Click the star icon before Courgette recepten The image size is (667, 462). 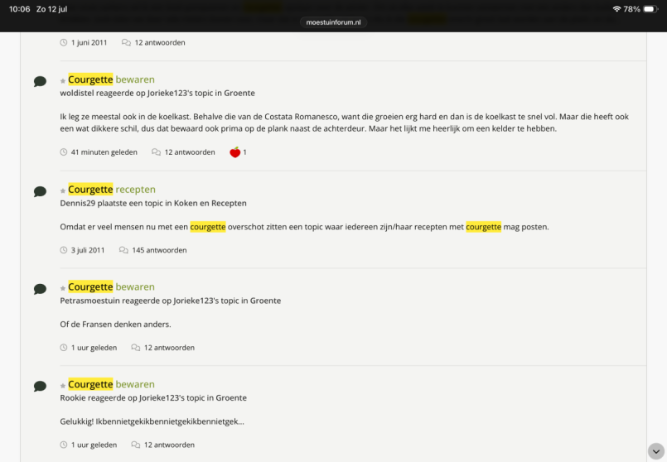pos(63,190)
